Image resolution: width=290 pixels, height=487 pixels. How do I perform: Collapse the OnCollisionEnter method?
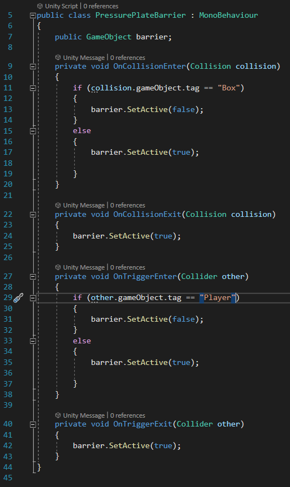click(33, 67)
